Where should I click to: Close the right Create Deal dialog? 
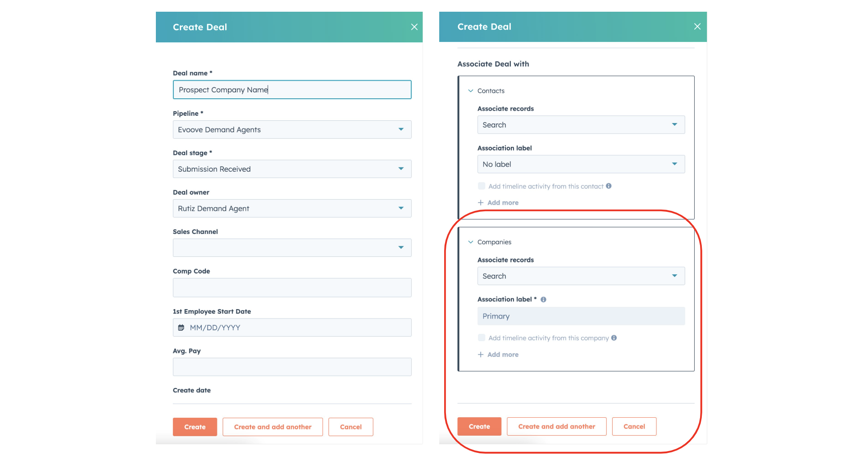(697, 27)
